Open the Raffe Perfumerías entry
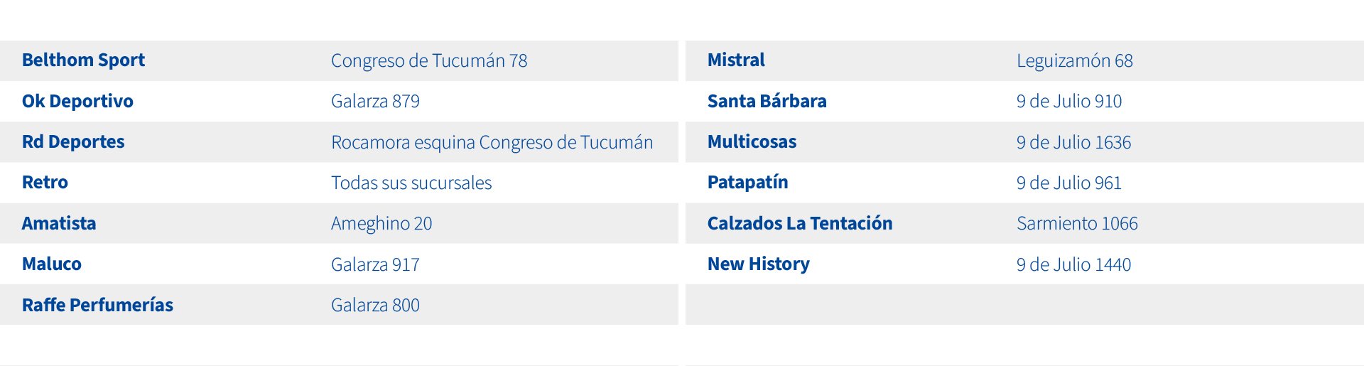Image resolution: width=1364 pixels, height=366 pixels. pos(97,305)
